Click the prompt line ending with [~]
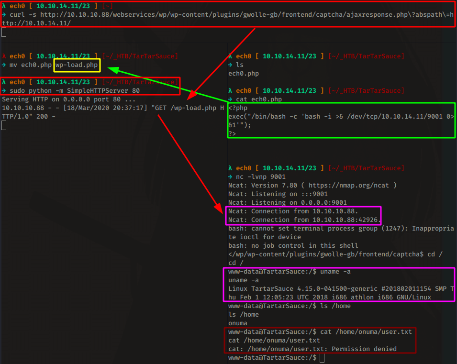The height and width of the screenshot is (364, 457). 57,6
